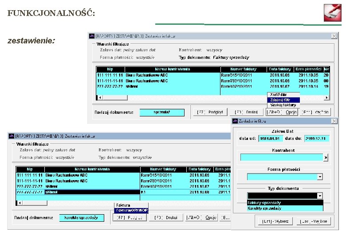Click app icon in upper Zestawienie faktur titlebar
Screen dimensions: 346x239
pyautogui.click(x=91, y=36)
